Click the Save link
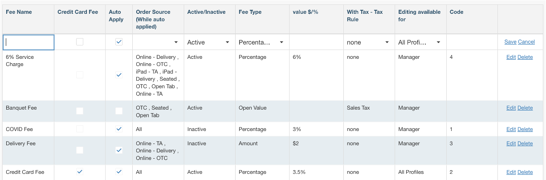This screenshot has width=546, height=180. pos(510,42)
